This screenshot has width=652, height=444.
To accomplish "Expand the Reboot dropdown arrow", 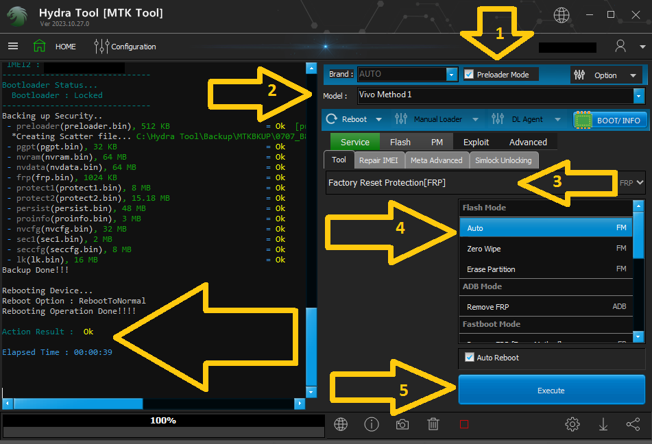I will 379,120.
